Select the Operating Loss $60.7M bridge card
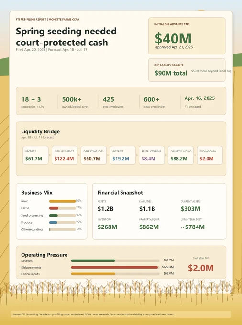242x325 pixels. click(94, 155)
